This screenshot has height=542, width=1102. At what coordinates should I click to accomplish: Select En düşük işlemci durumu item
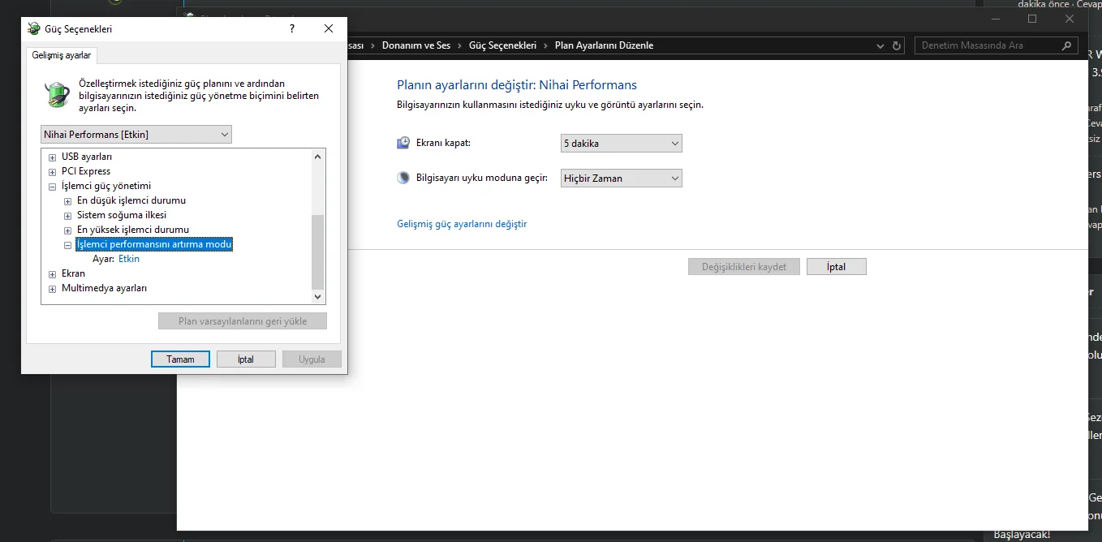(131, 200)
